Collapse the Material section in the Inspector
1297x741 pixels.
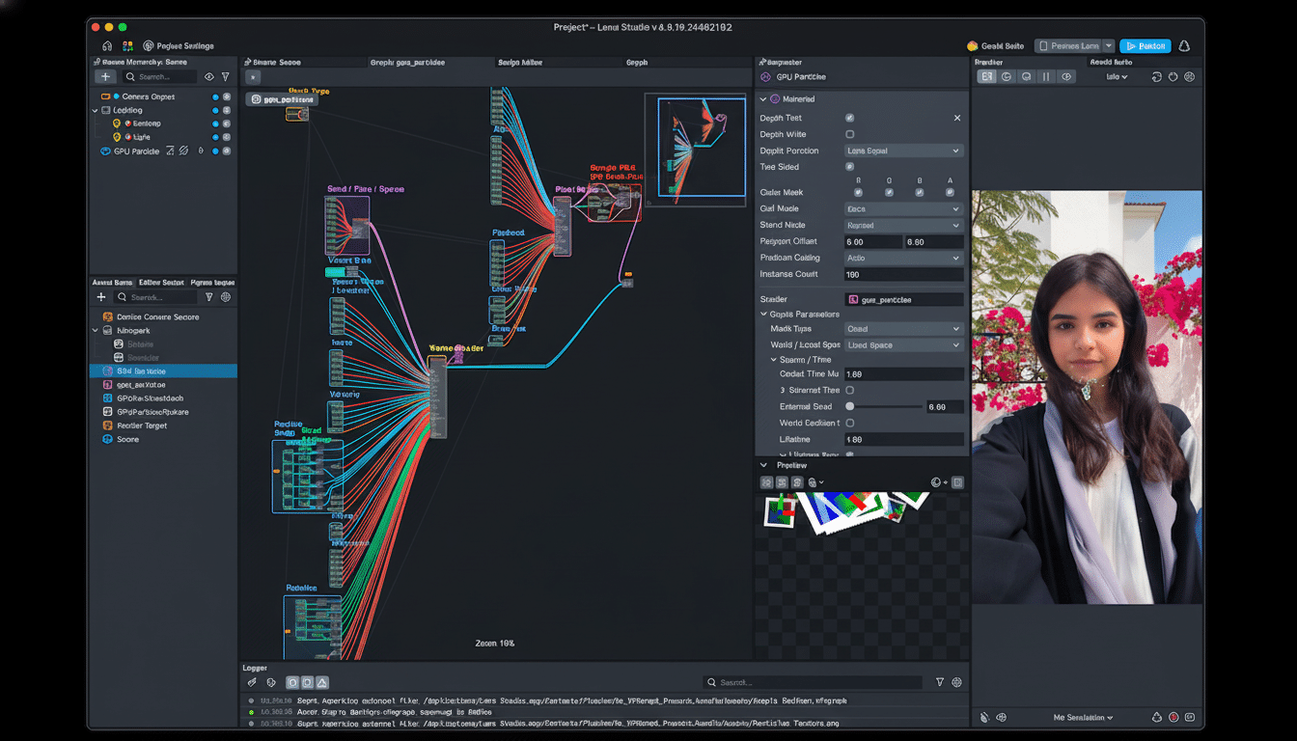[x=762, y=99]
